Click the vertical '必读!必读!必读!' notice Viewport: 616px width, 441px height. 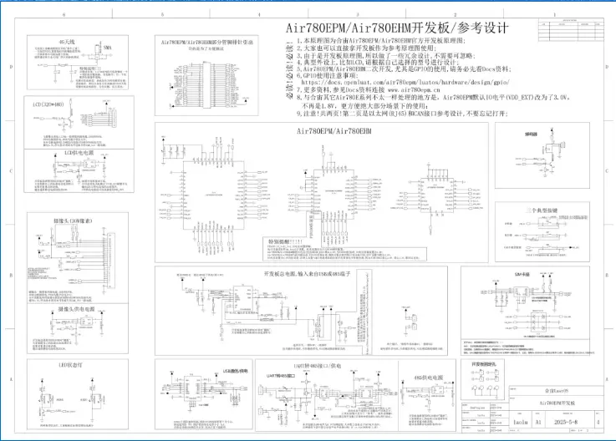point(289,70)
